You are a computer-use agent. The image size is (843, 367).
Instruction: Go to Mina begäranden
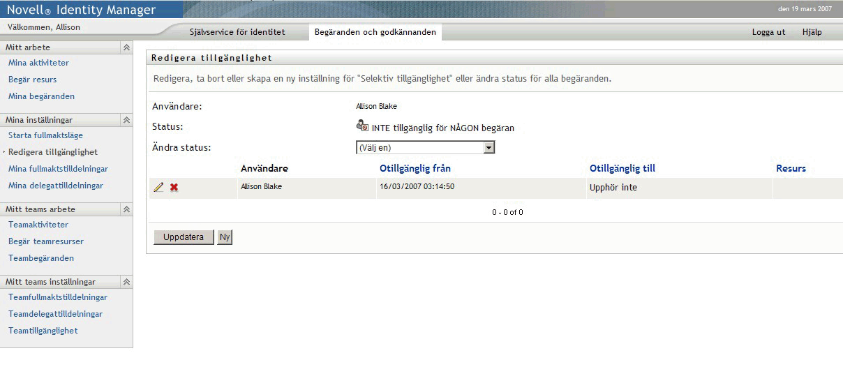pos(41,96)
